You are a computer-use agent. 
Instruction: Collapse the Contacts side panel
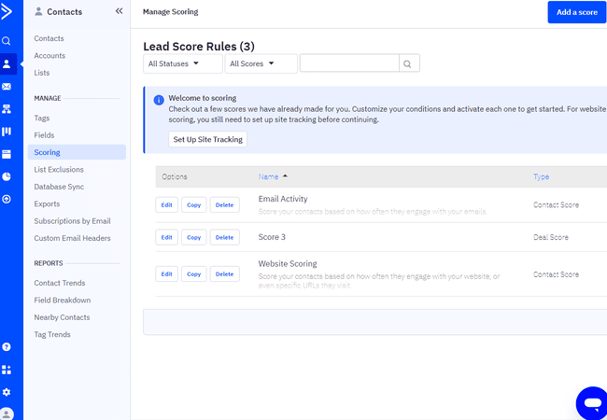pos(119,11)
